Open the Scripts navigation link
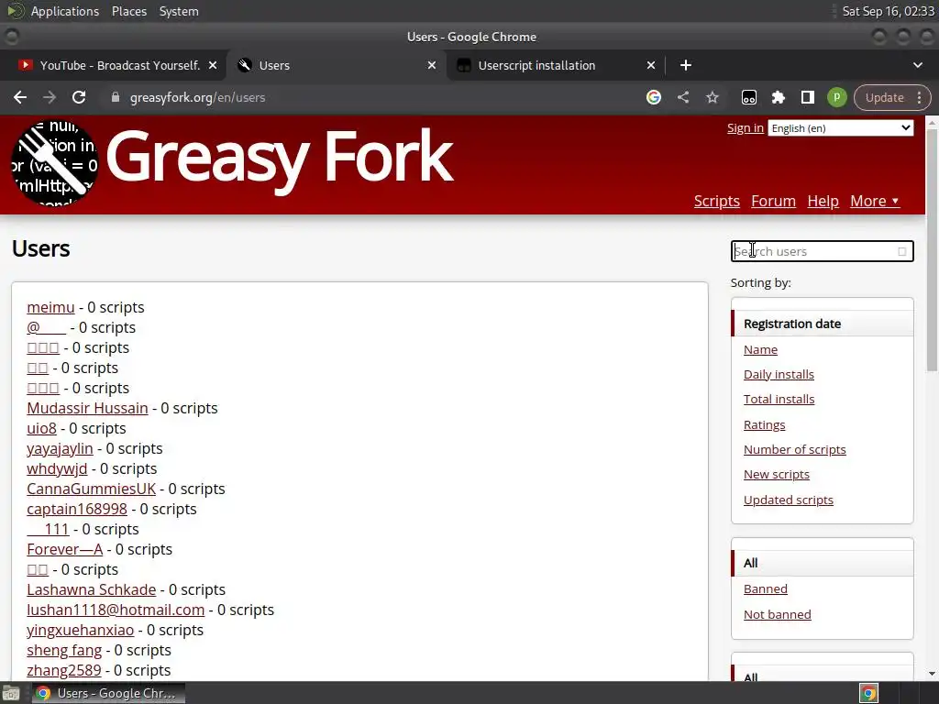The height and width of the screenshot is (704, 939). click(x=717, y=201)
